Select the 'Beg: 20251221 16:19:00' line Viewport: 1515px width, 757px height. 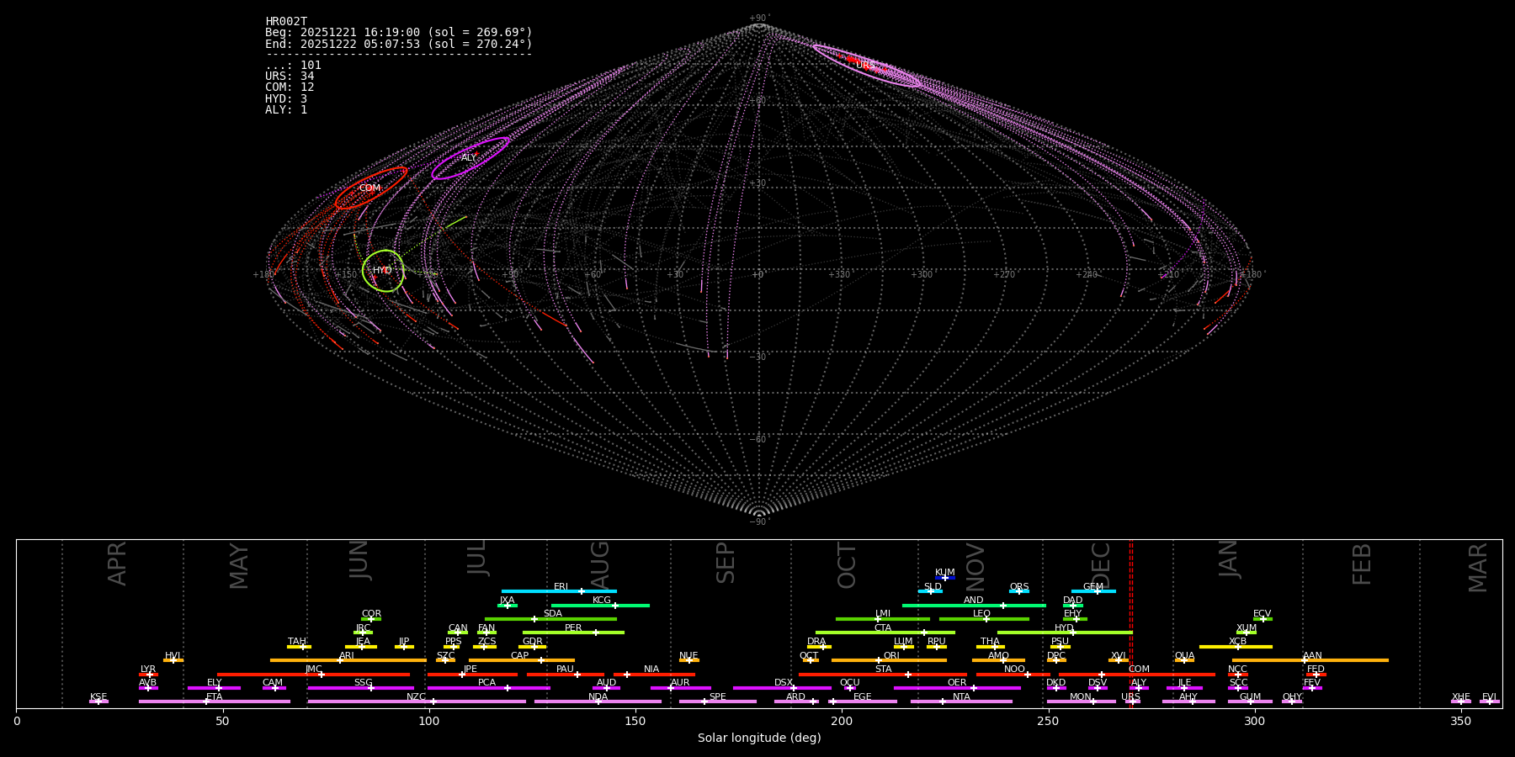(399, 33)
